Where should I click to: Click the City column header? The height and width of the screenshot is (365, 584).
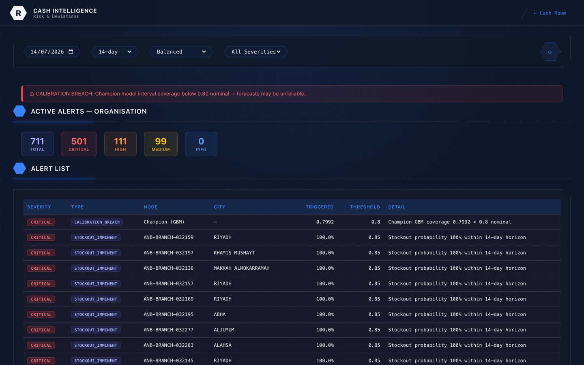coord(219,207)
